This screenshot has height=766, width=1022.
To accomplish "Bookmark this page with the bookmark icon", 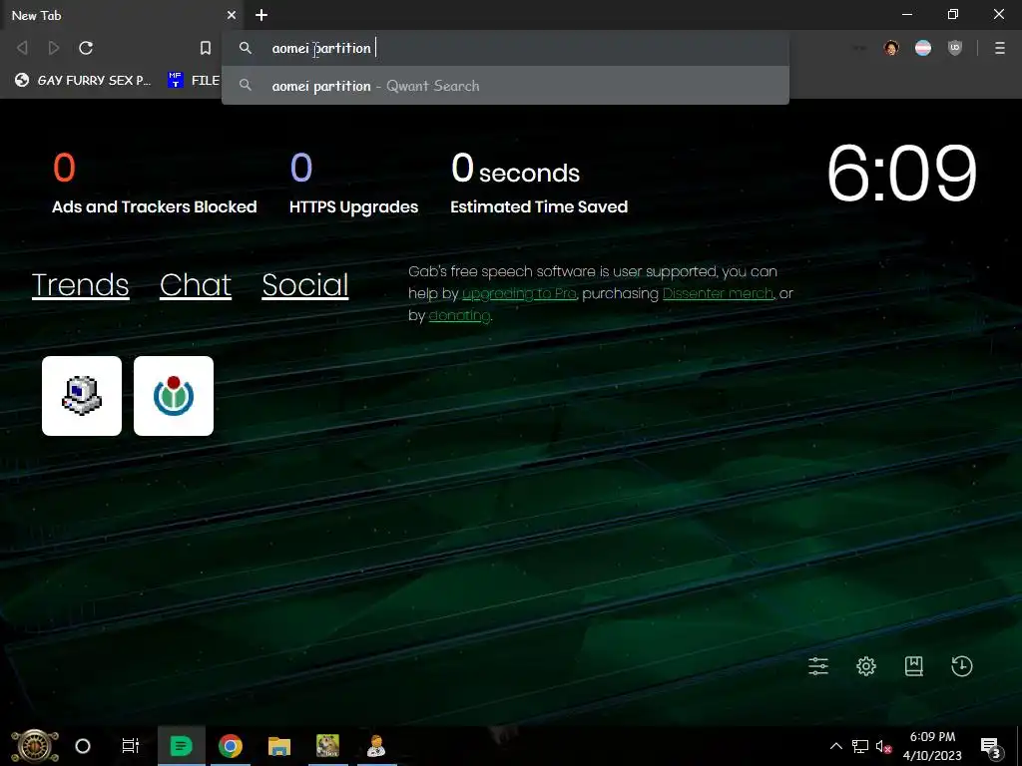I will point(206,48).
